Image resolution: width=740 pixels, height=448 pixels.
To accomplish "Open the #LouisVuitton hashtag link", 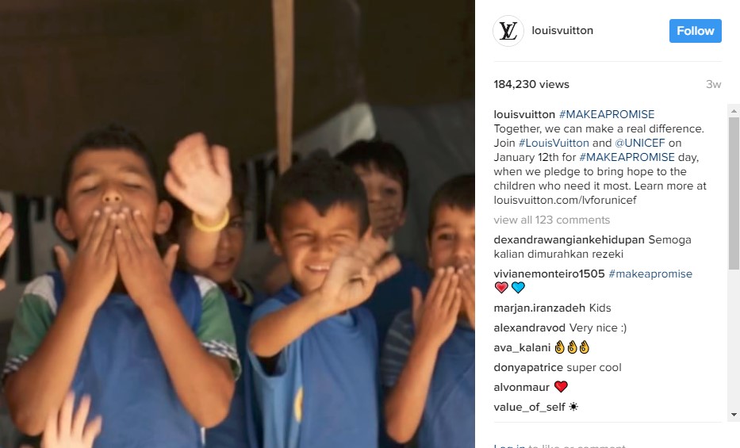I will pyautogui.click(x=554, y=143).
